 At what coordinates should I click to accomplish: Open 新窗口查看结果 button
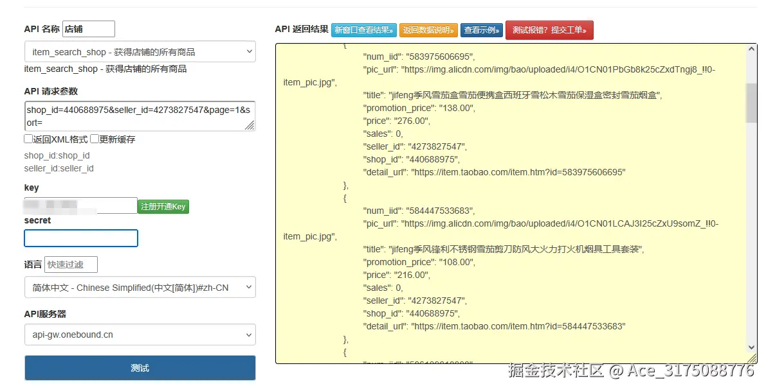coord(364,30)
